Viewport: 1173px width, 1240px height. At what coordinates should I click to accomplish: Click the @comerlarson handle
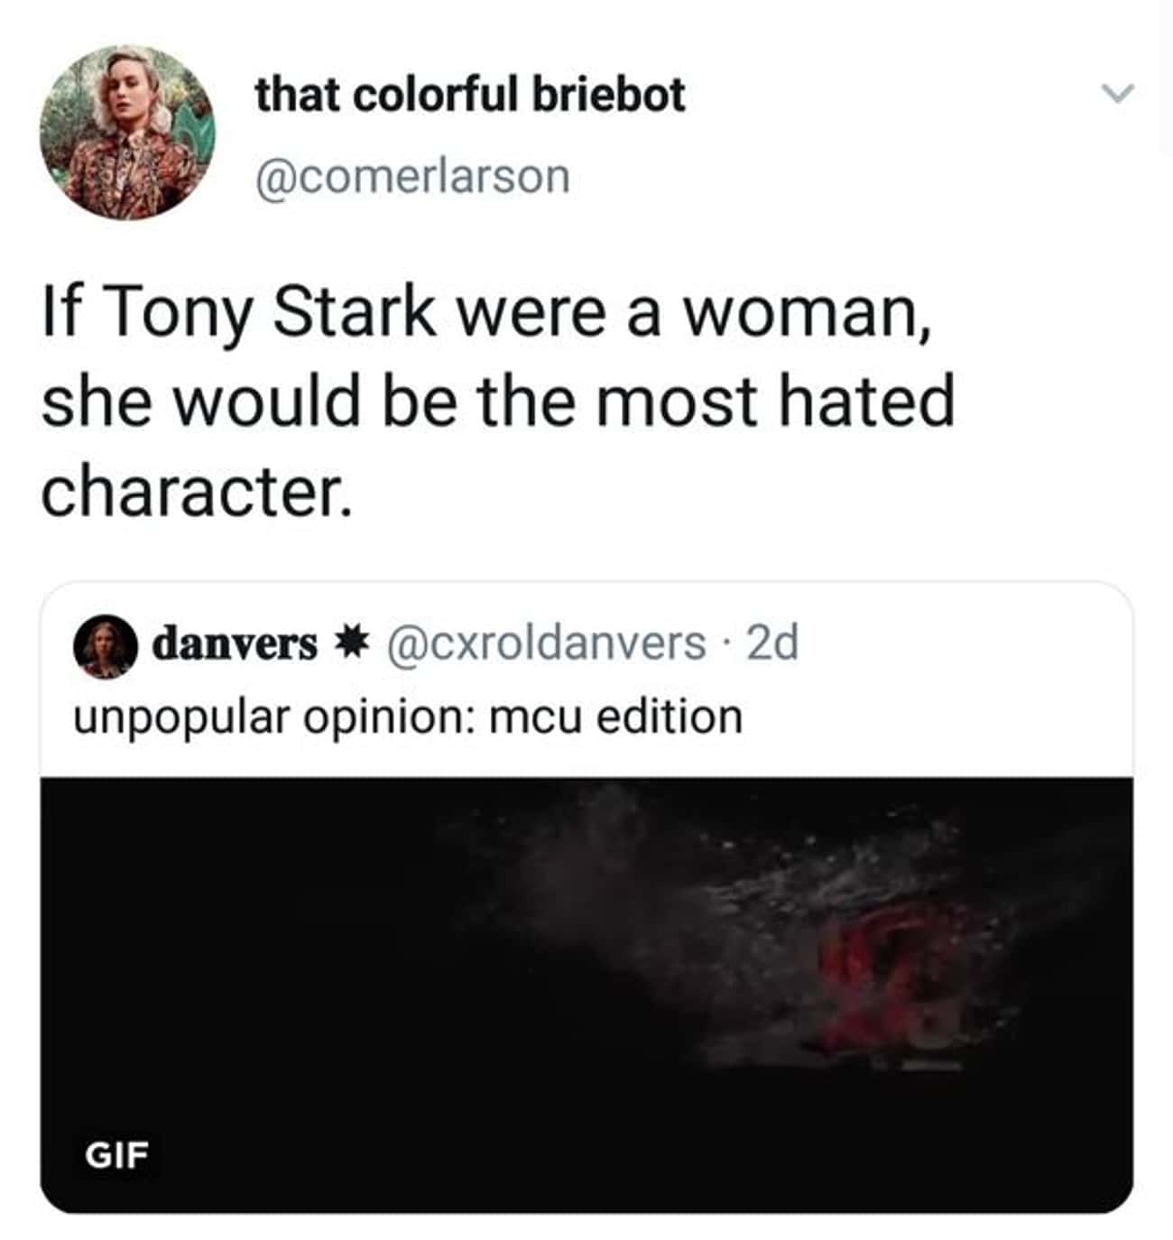(x=412, y=177)
